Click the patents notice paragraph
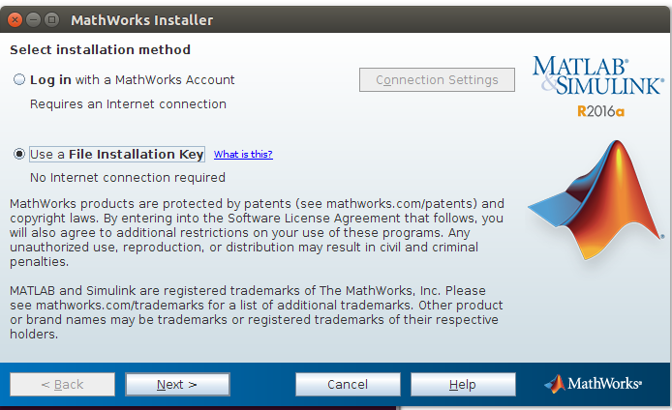The height and width of the screenshot is (410, 672). coord(258,232)
